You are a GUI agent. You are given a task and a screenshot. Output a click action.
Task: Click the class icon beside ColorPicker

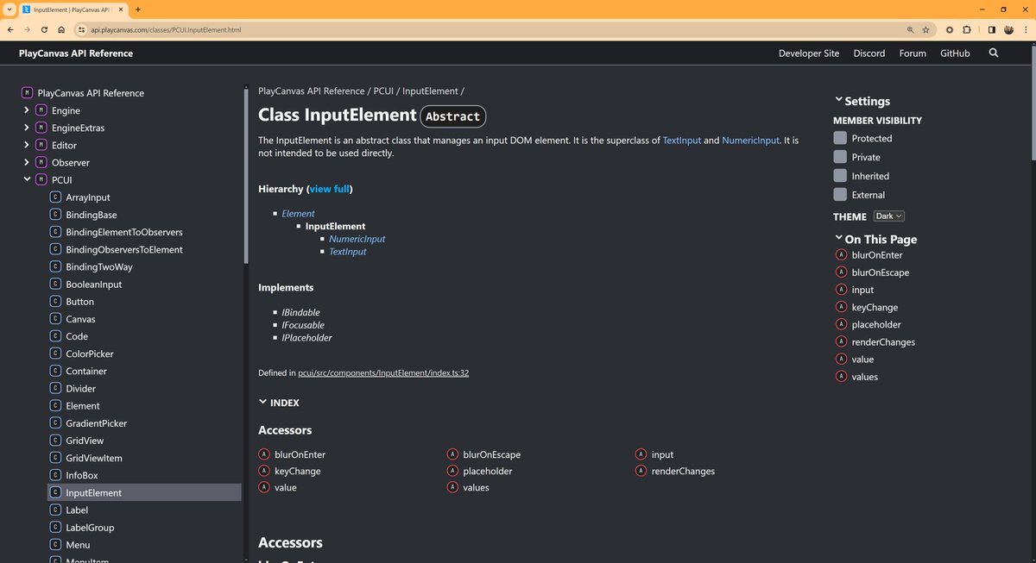[x=55, y=353]
